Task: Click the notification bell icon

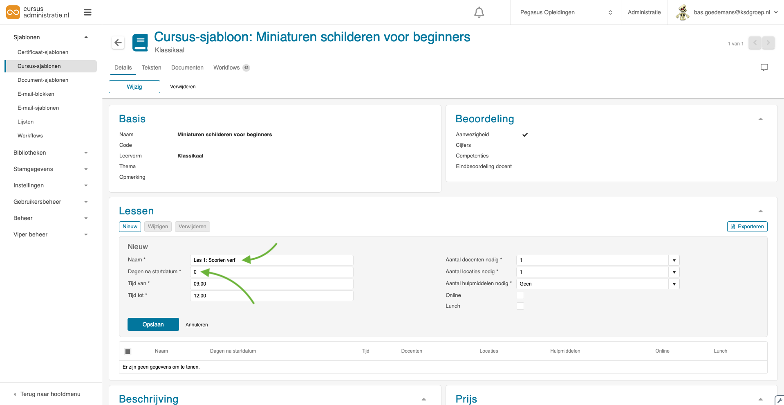Action: tap(479, 13)
